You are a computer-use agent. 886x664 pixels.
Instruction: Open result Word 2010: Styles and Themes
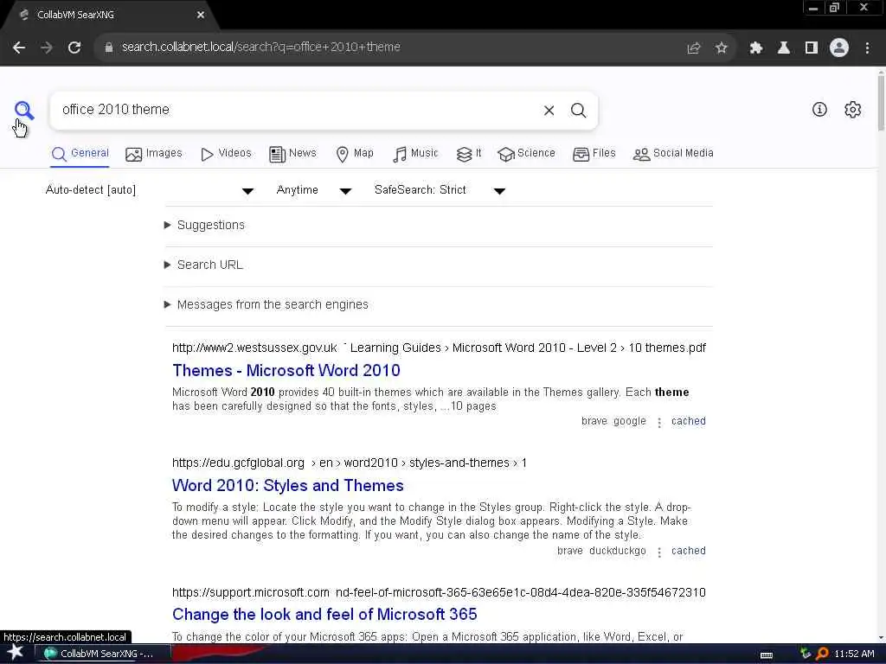(287, 486)
